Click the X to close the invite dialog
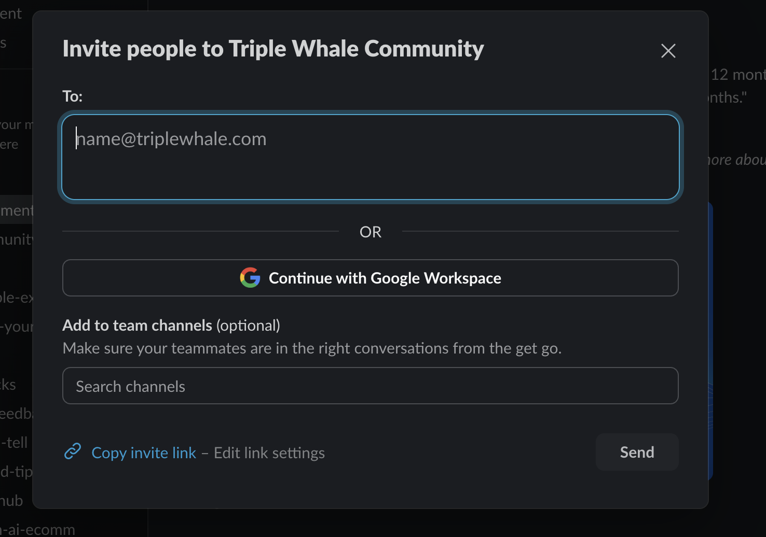Screen dimensions: 766x537 coord(668,50)
